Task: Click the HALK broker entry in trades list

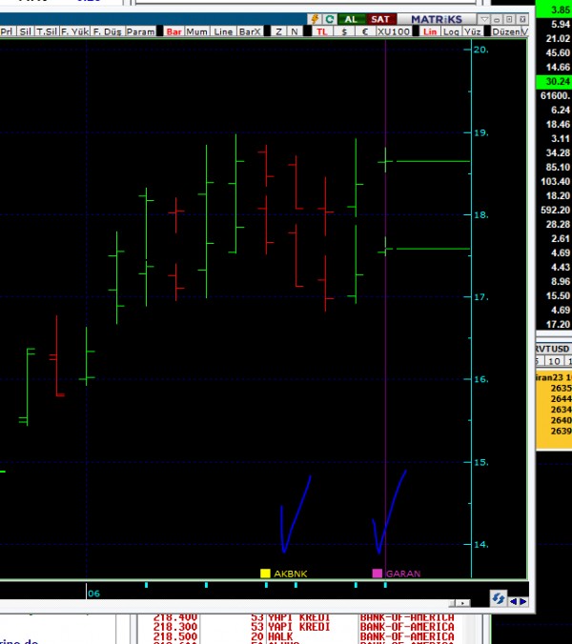Action: pos(280,636)
